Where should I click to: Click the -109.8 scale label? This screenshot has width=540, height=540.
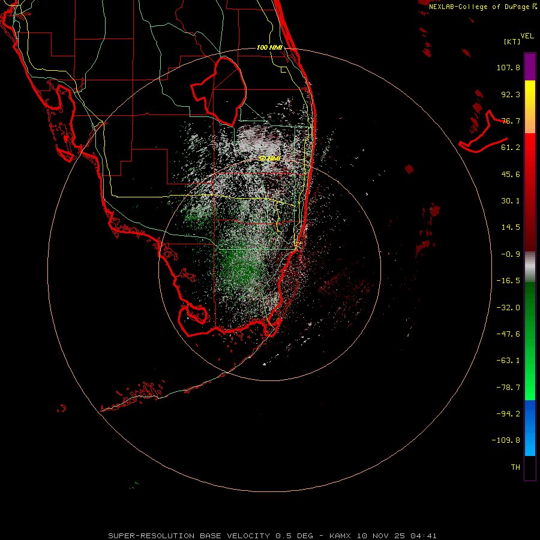506,440
